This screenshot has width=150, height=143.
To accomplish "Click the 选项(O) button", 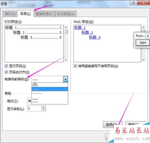I will pyautogui.click(x=112, y=124).
